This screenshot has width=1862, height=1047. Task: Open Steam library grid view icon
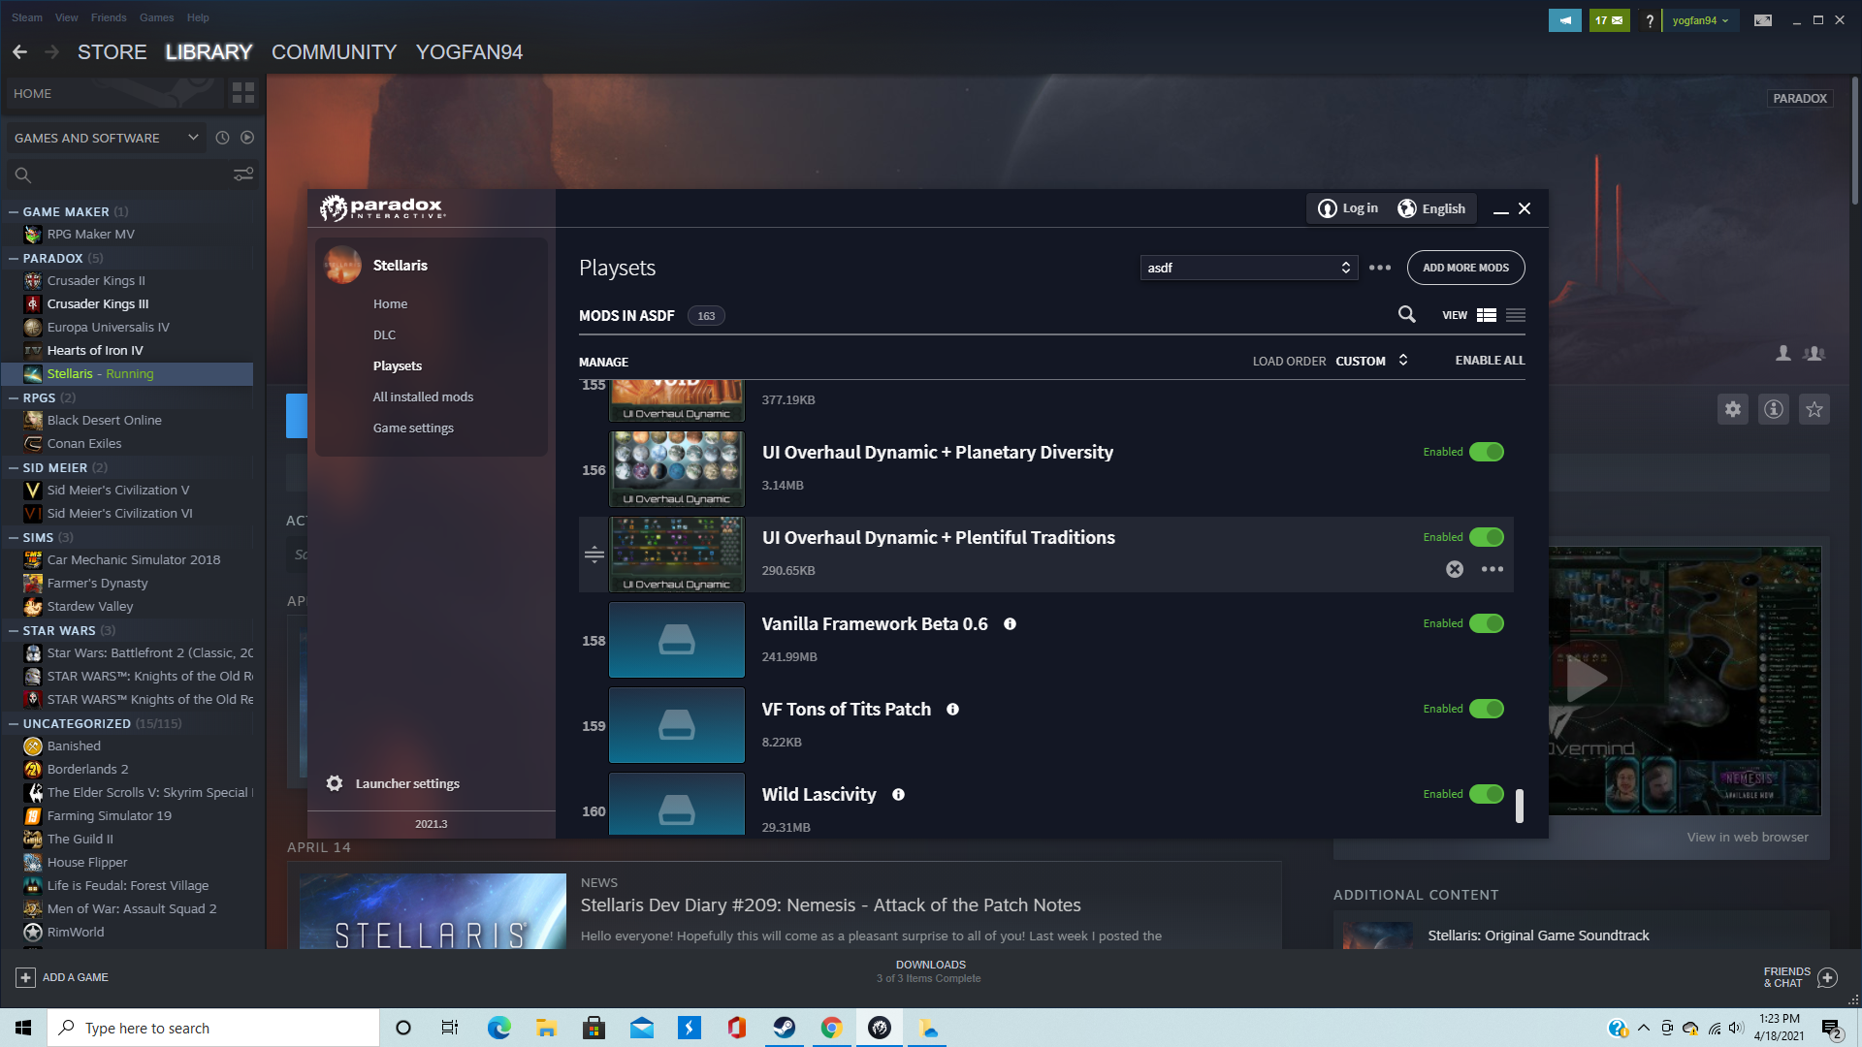[x=243, y=93]
